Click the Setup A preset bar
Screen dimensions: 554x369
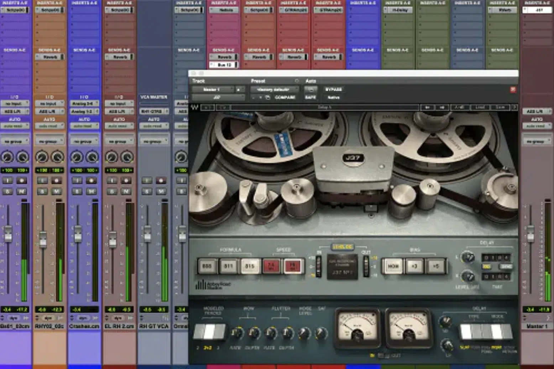pos(325,107)
